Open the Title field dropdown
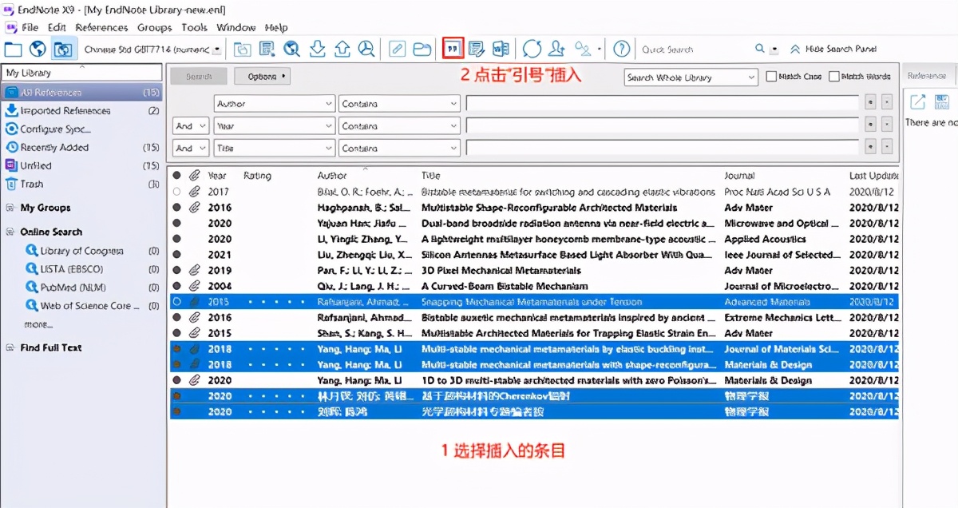This screenshot has width=958, height=508. (x=274, y=149)
